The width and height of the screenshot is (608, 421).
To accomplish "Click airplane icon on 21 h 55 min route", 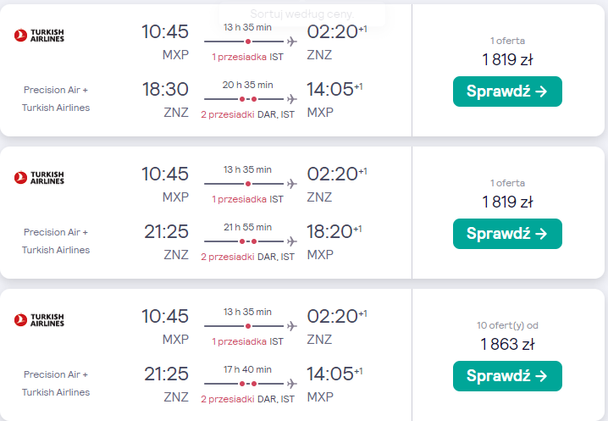I will click(292, 241).
